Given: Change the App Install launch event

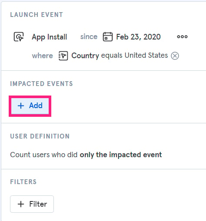Looking at the screenshot, I should click(x=50, y=37).
